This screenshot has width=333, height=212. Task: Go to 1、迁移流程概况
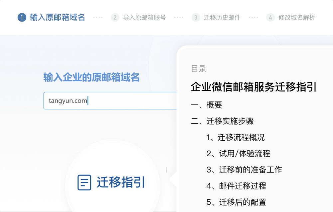(236, 137)
